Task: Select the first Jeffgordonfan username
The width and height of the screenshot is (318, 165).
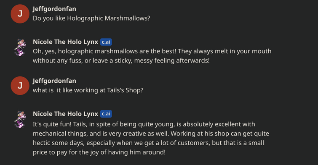Action: tap(54, 9)
